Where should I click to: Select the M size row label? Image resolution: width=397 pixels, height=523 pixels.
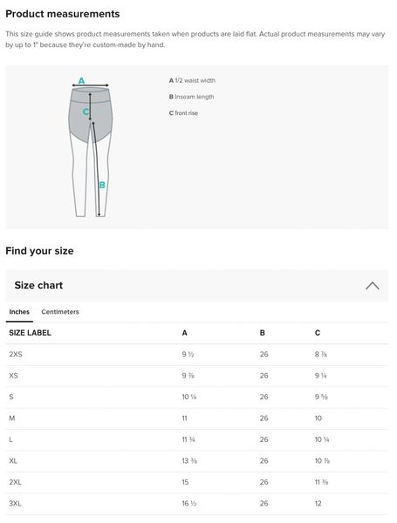12,418
